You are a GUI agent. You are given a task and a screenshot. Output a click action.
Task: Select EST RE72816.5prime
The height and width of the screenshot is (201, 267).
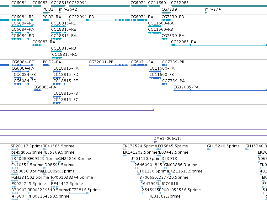coord(85,190)
